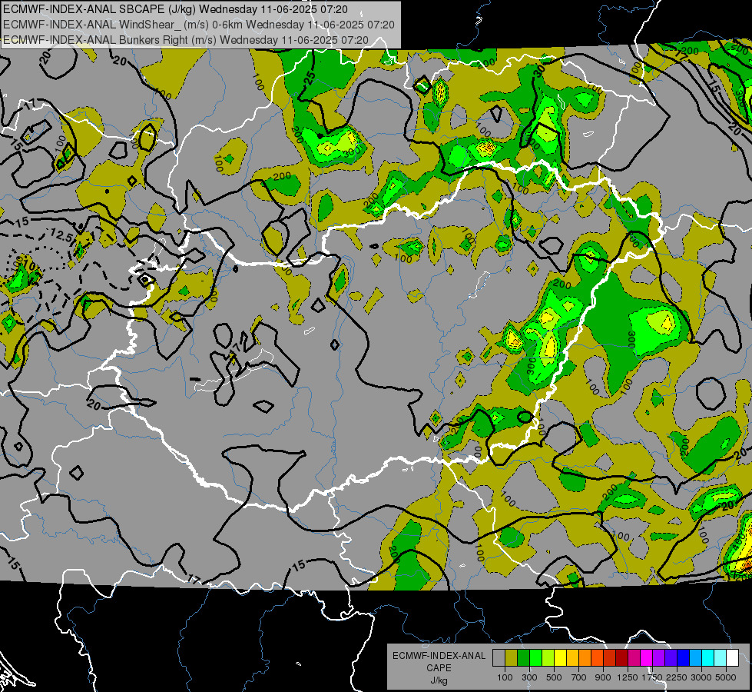Click the 25 wind shear contour label
This screenshot has height=692, width=752.
(311, 78)
